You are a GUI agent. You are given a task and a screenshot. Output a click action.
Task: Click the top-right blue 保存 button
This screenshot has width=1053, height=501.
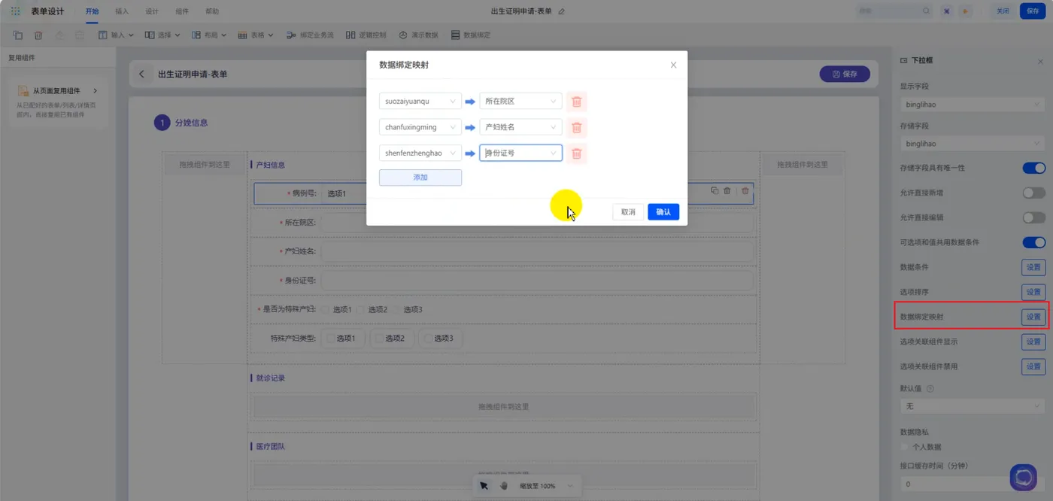point(1033,11)
